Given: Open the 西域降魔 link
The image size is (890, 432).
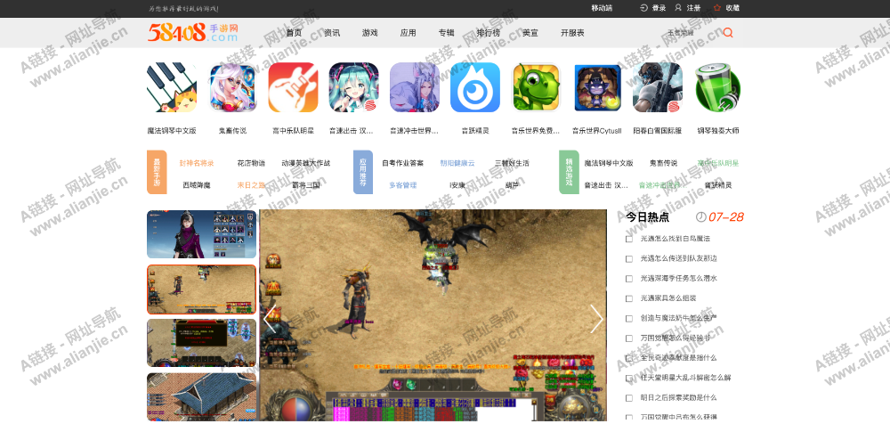Looking at the screenshot, I should pyautogui.click(x=197, y=185).
